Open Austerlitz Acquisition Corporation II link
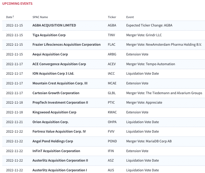This screenshot has height=173, width=205. [x=60, y=160]
